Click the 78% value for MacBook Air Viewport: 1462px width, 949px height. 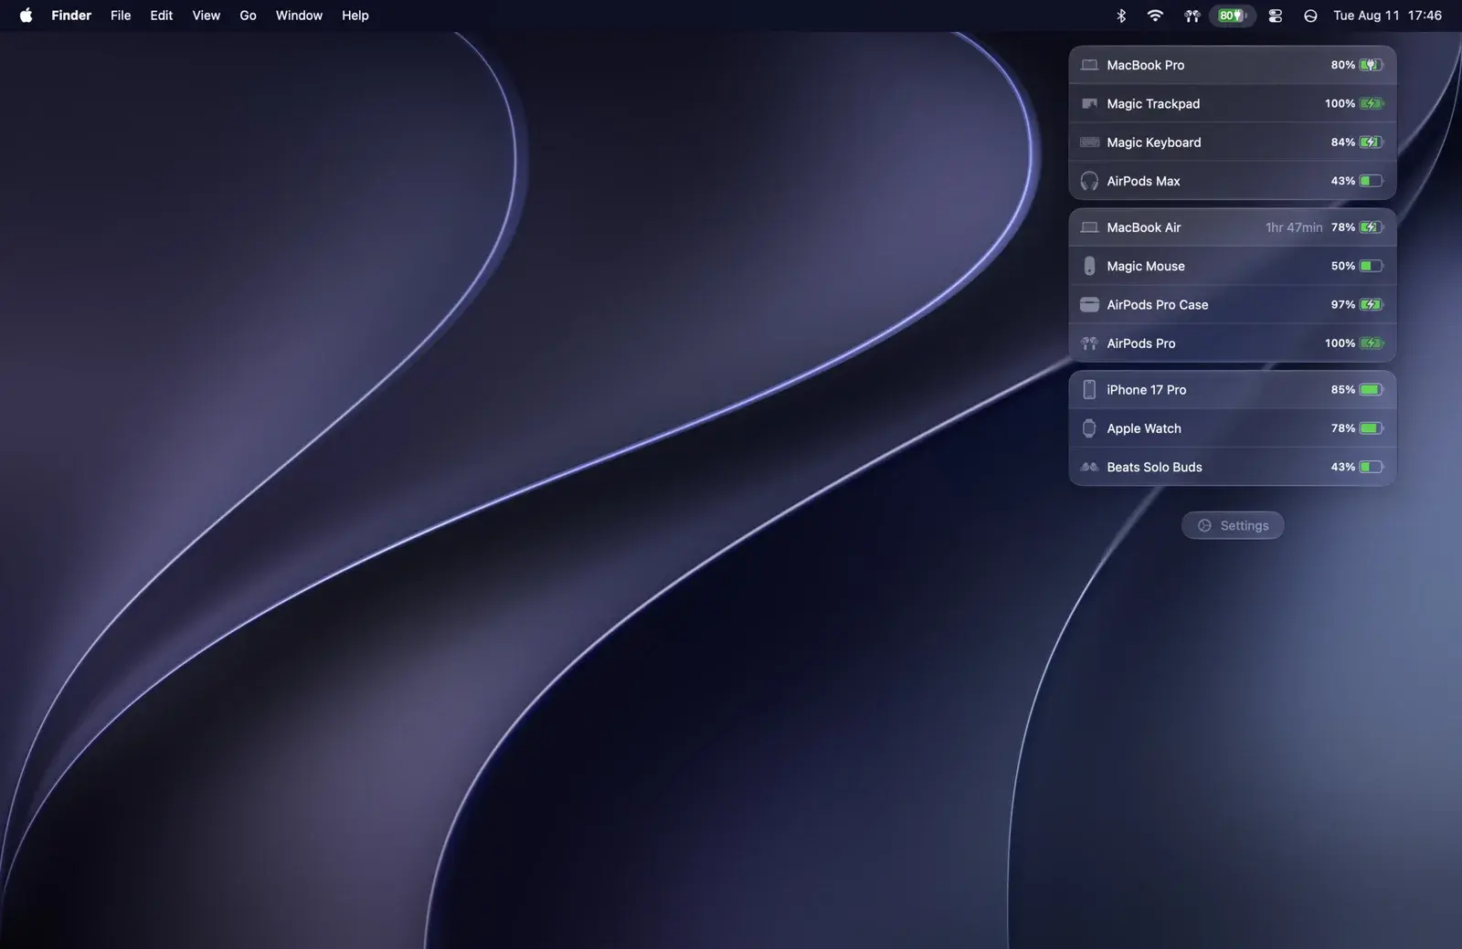point(1343,227)
